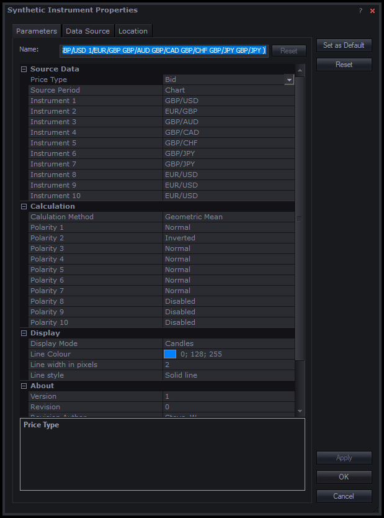Collapse the Calculation section

(x=24, y=206)
